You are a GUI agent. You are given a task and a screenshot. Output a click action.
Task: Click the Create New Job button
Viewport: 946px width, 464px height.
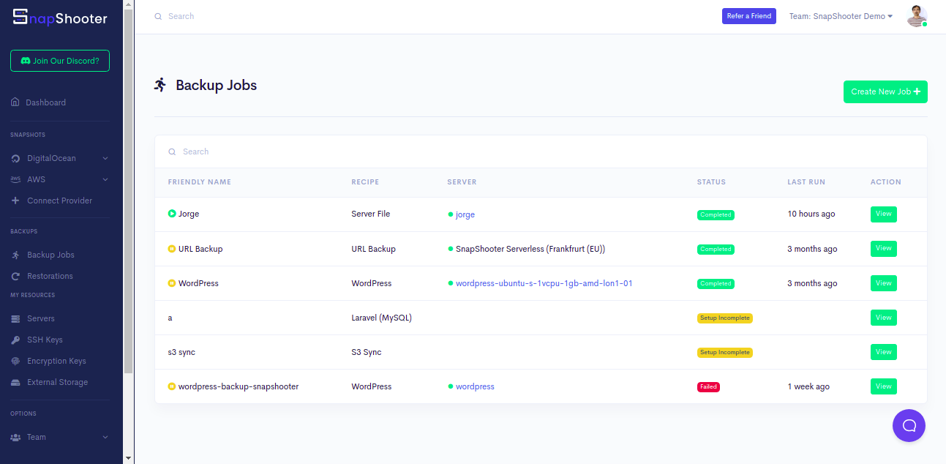click(x=885, y=91)
